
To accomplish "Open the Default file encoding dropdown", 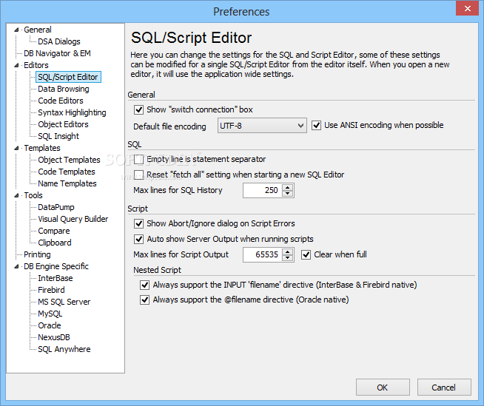I will (x=262, y=126).
